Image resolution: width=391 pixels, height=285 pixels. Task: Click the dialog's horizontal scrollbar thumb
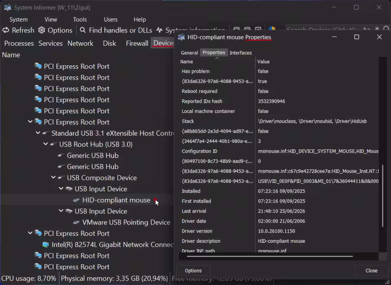tap(270, 257)
